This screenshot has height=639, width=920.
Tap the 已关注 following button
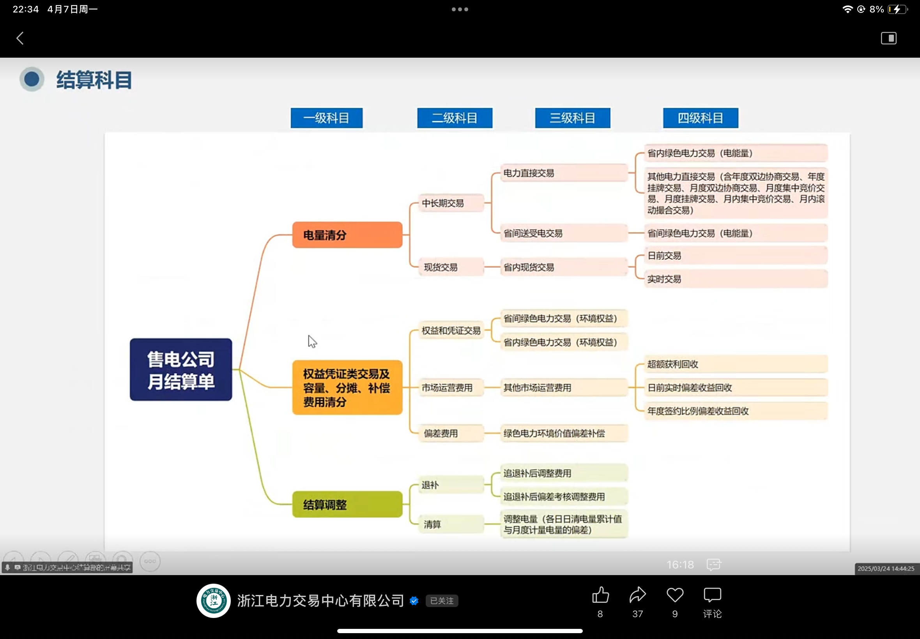[x=442, y=601]
